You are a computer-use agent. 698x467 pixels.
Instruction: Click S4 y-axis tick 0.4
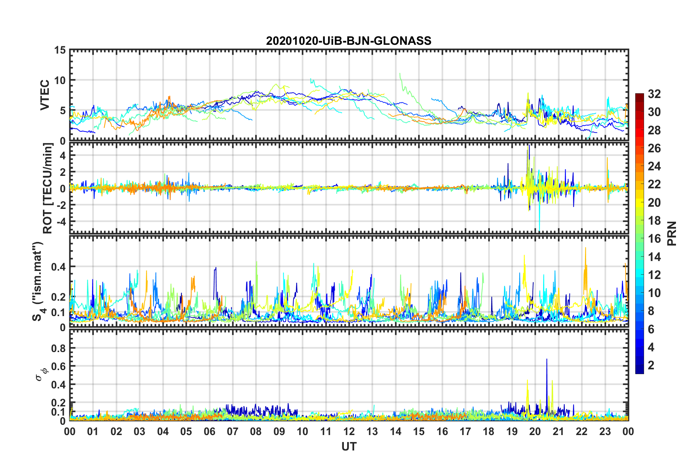[59, 267]
